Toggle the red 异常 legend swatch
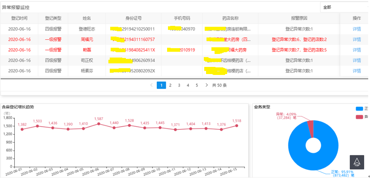Screen dimensions: 370x178 tap(359, 116)
